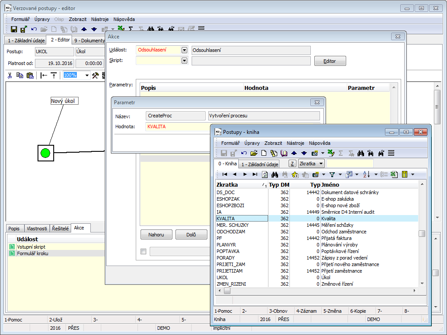Click the binoculars search icon in navigation toolbar

click(275, 174)
